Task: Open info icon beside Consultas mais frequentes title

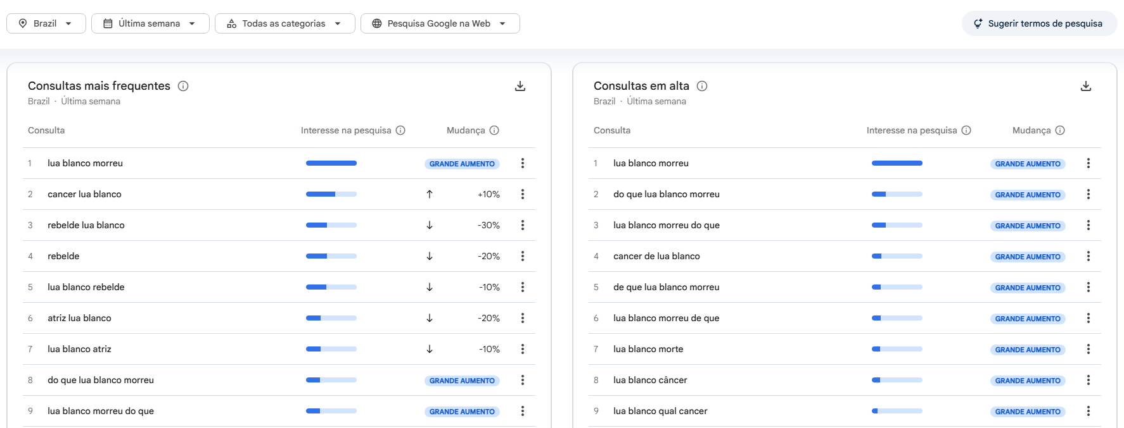Action: click(183, 86)
